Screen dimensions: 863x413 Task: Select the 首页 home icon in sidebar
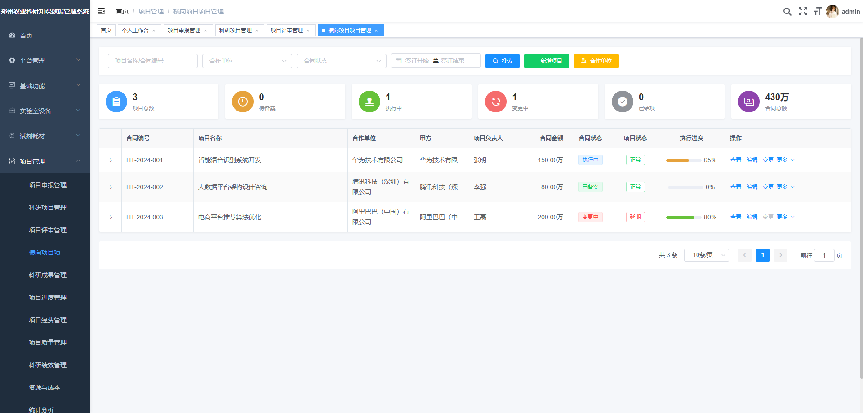[x=12, y=35]
